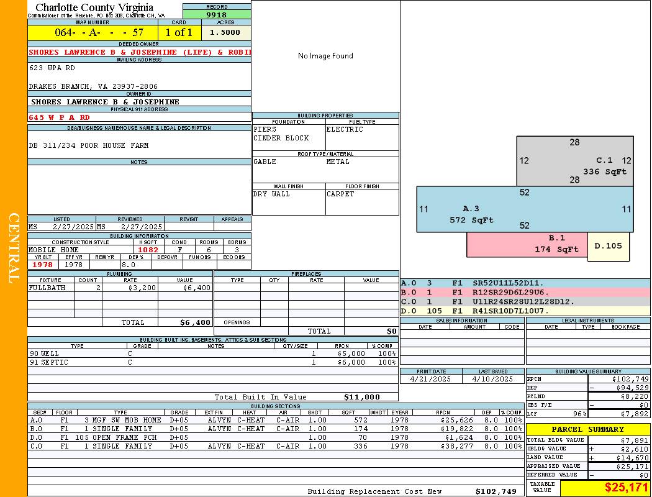Screen dimensions: 652x497
Task: Click foundation value PIERS
Action: [x=265, y=129]
